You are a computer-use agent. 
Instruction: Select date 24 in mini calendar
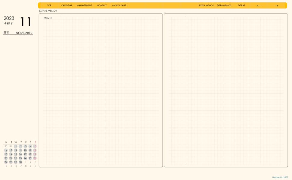coord(25,158)
